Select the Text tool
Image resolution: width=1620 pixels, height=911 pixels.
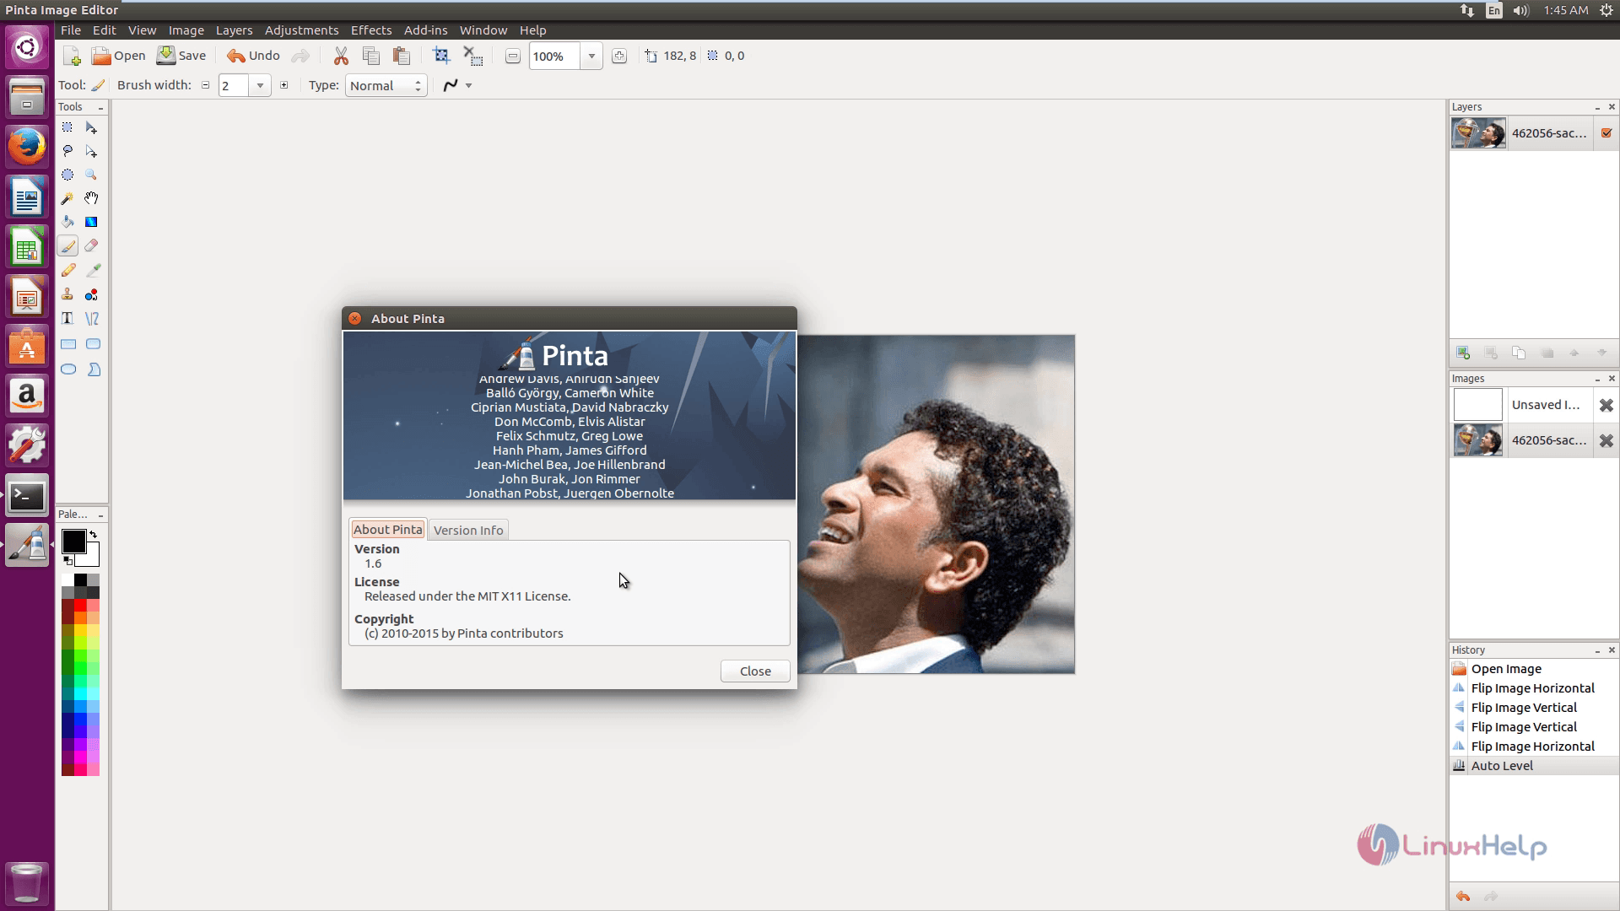[x=67, y=318]
